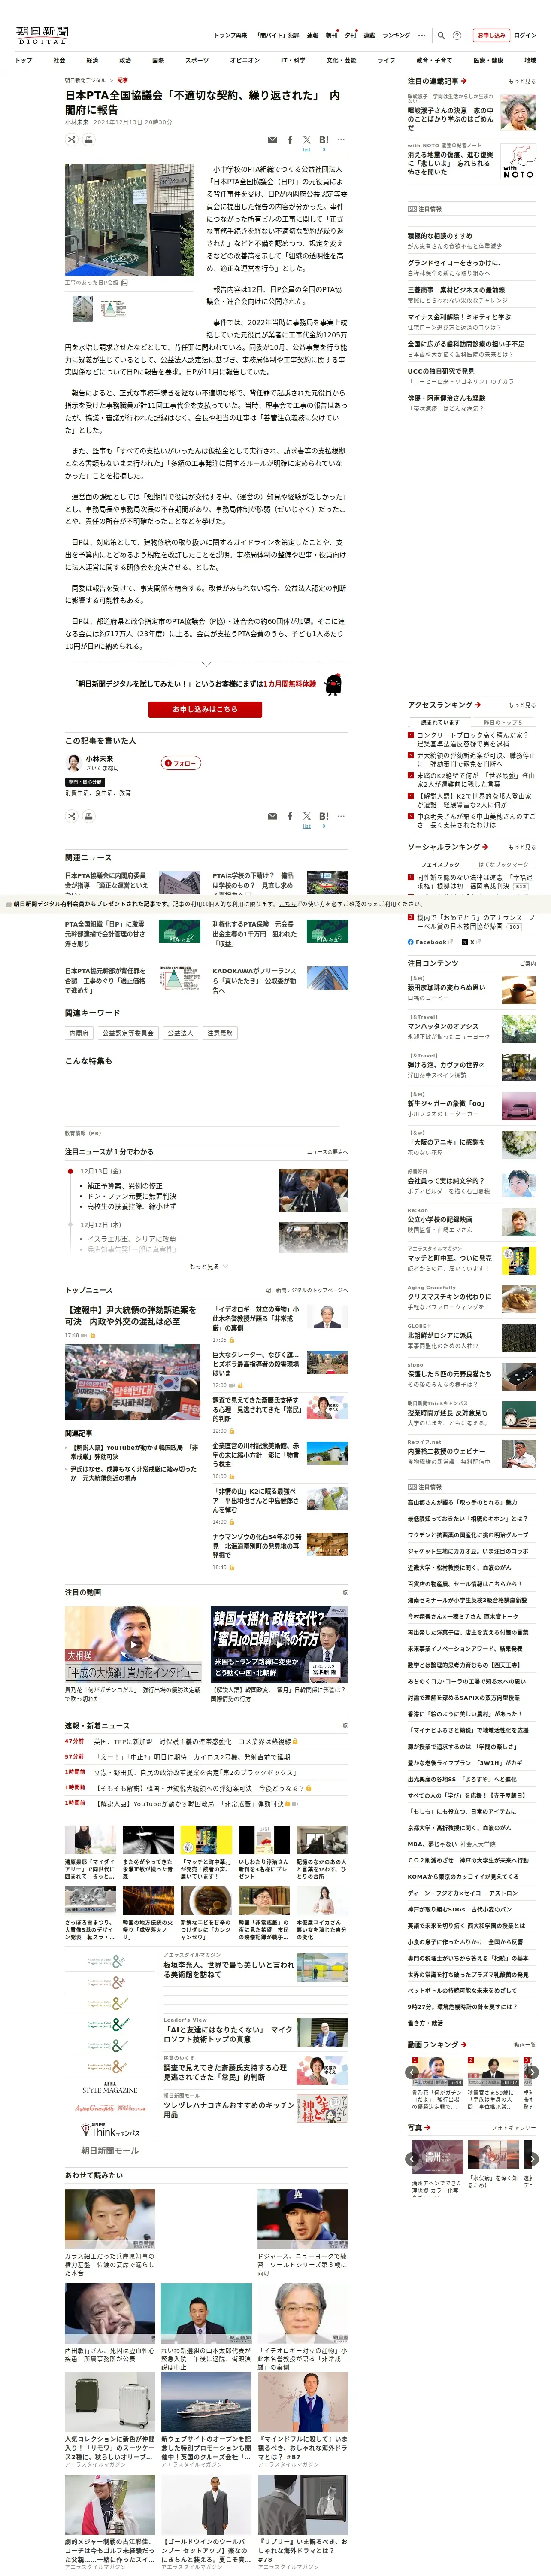Open the 朝日新聞モール logo link

[109, 2150]
